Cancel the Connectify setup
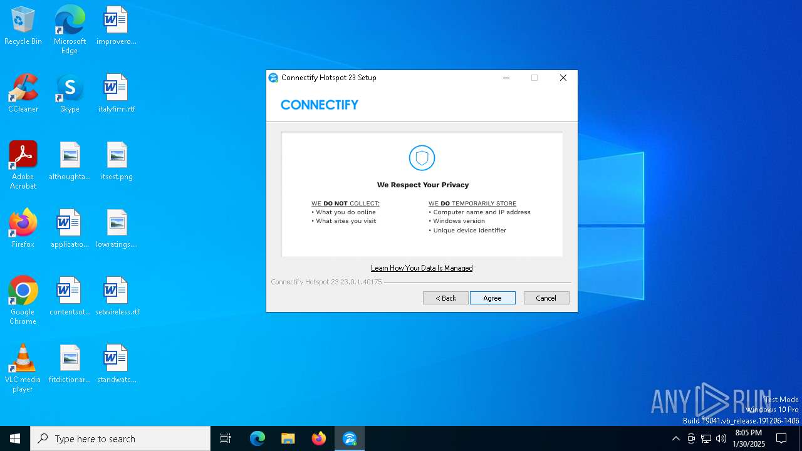802x451 pixels. tap(546, 298)
